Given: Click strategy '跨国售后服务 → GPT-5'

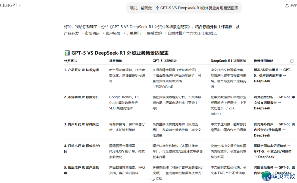Looking at the screenshot, I should tap(274, 170).
